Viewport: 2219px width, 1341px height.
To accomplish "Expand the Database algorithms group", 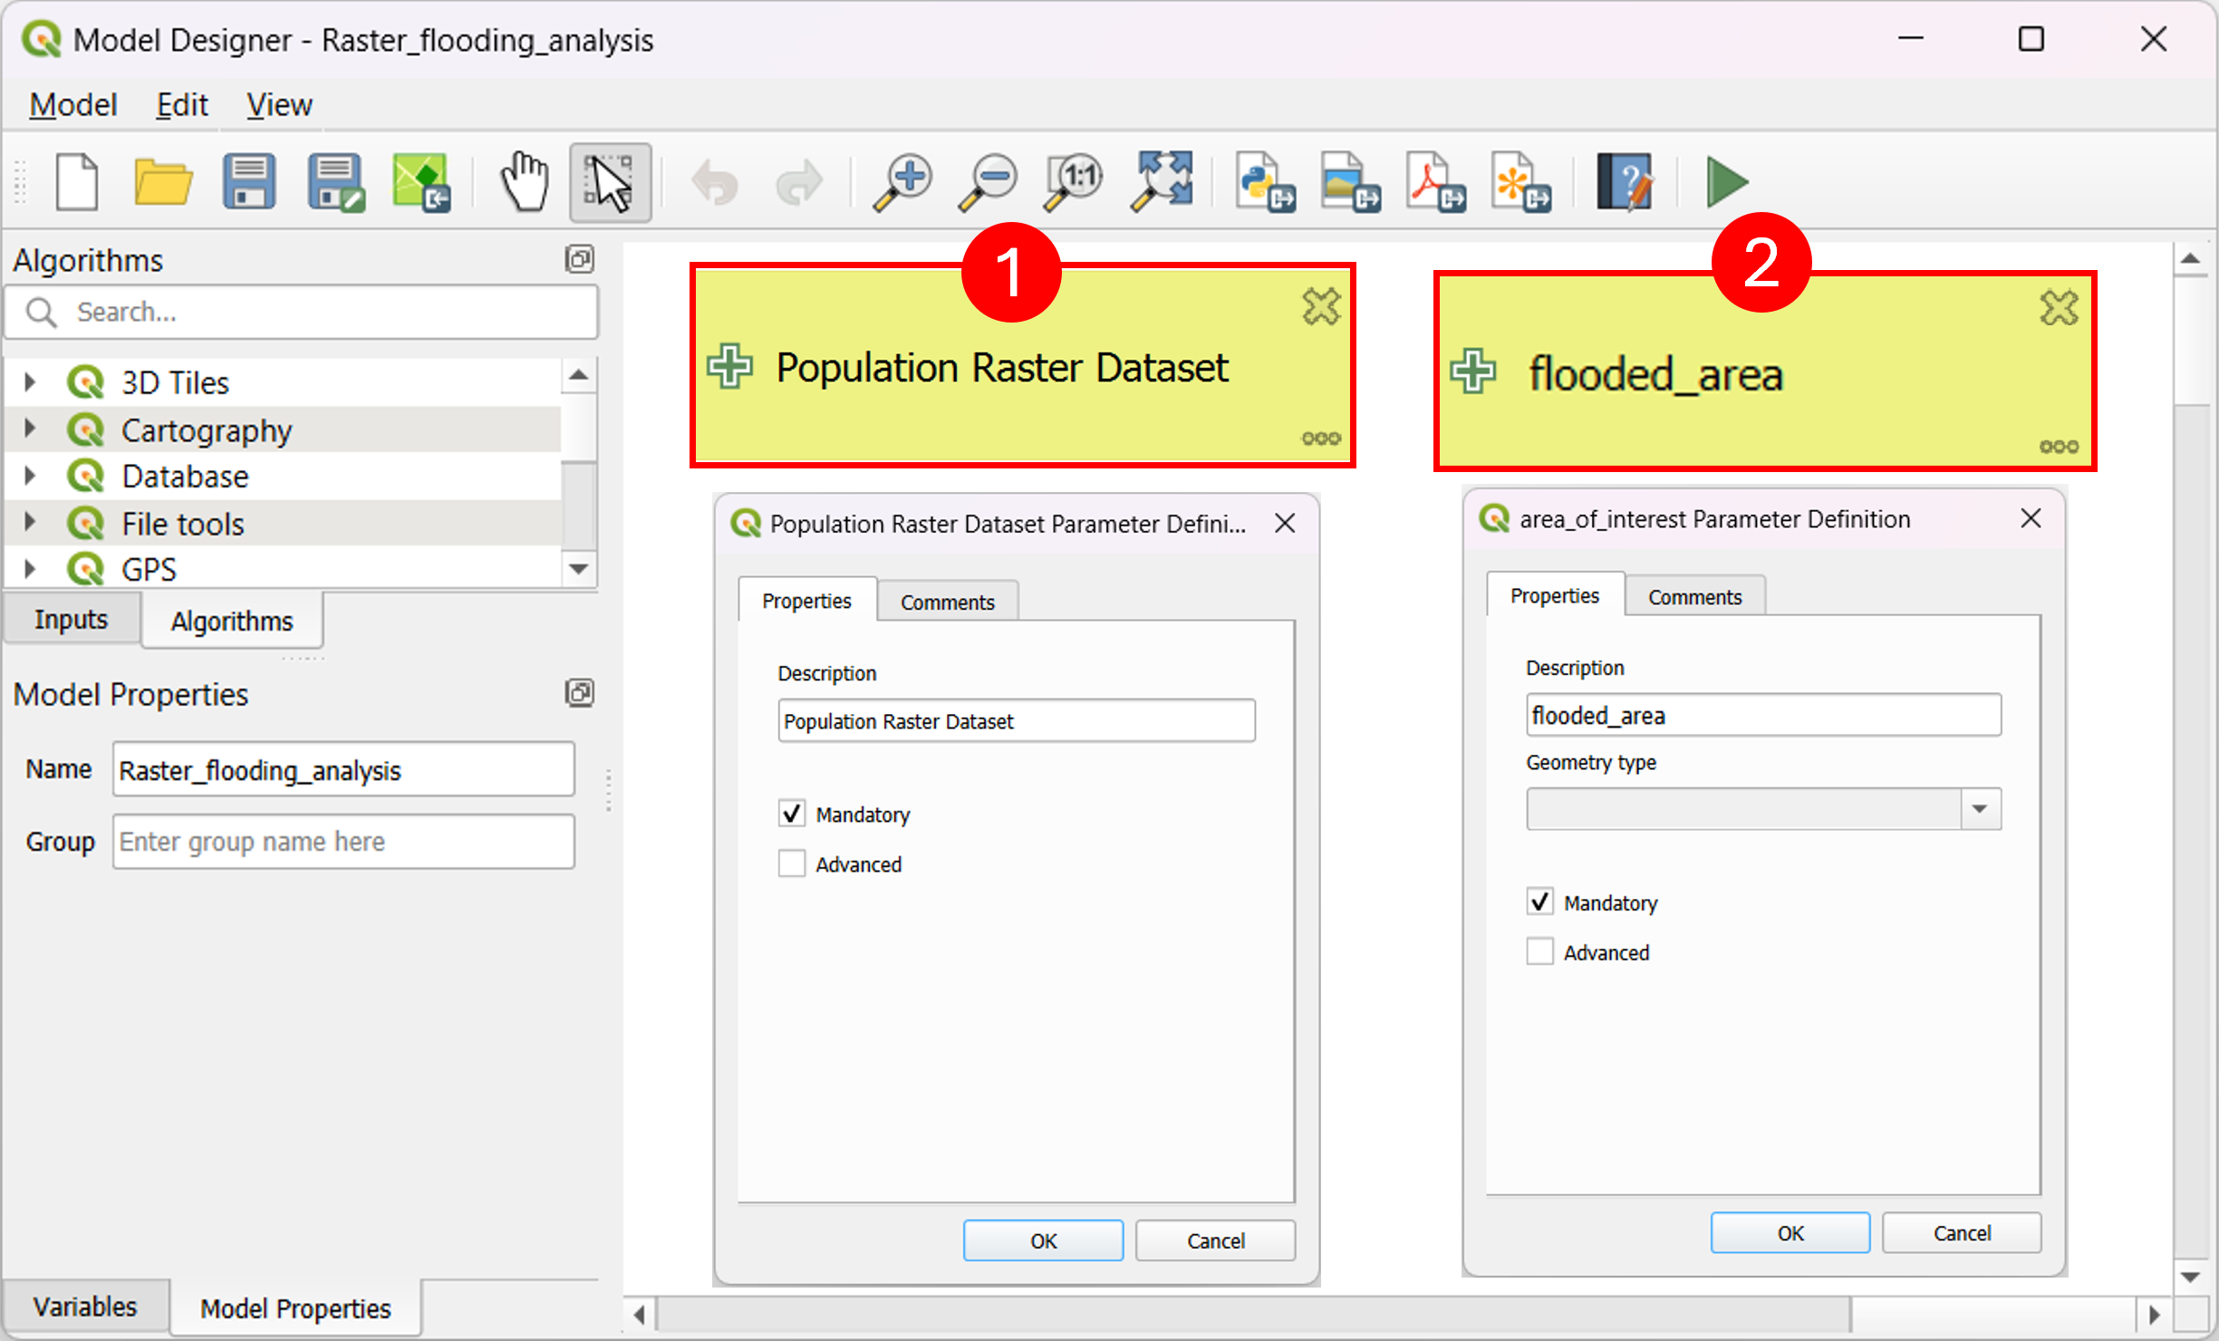I will pyautogui.click(x=30, y=476).
